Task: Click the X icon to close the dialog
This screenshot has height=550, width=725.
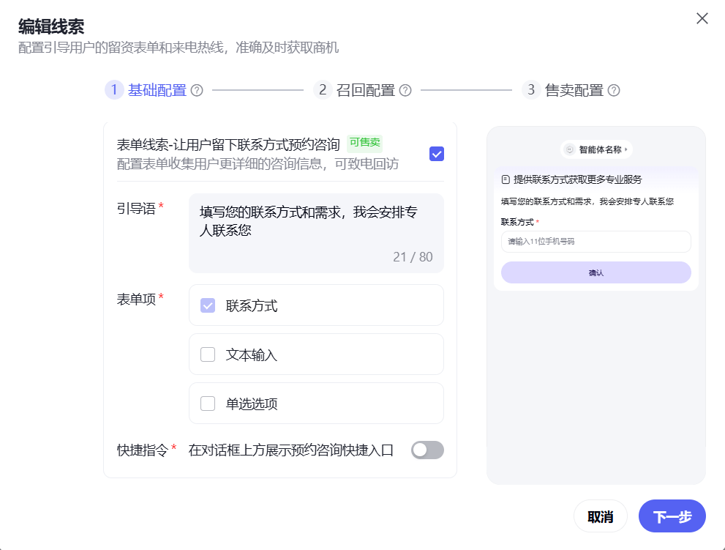Action: tap(702, 18)
